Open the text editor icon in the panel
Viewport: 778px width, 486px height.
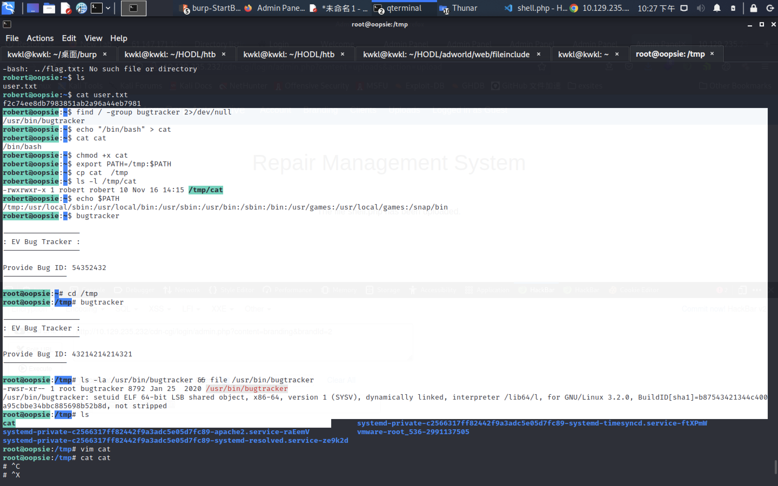pos(66,8)
